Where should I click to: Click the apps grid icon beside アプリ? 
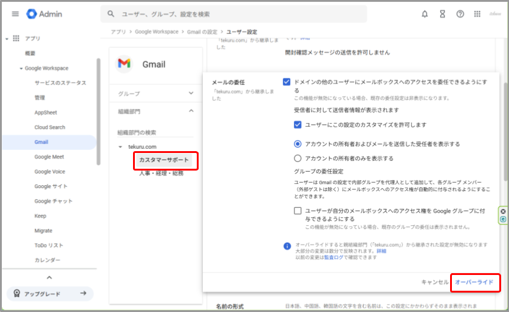[x=16, y=38]
